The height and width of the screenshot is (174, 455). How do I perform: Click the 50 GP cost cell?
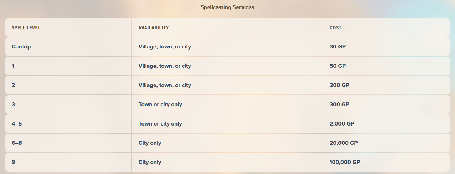click(x=386, y=66)
